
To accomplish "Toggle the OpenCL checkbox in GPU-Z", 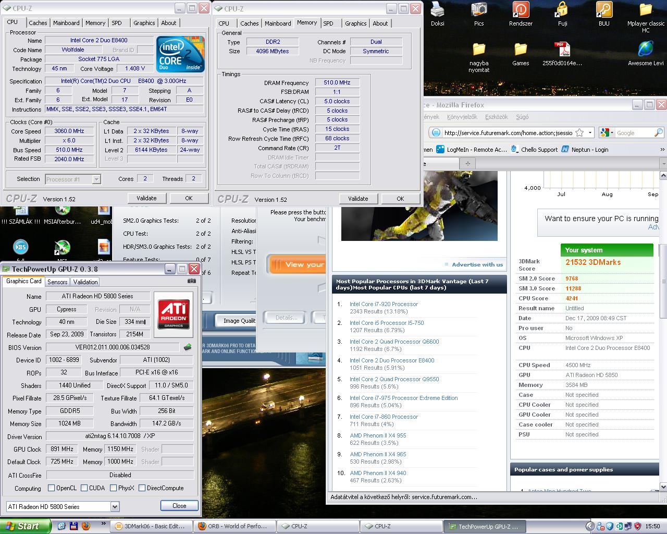I will 51,488.
